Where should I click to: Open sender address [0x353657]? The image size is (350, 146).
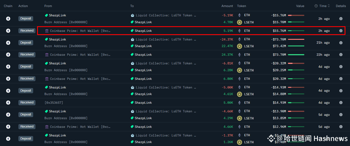tap(54, 103)
